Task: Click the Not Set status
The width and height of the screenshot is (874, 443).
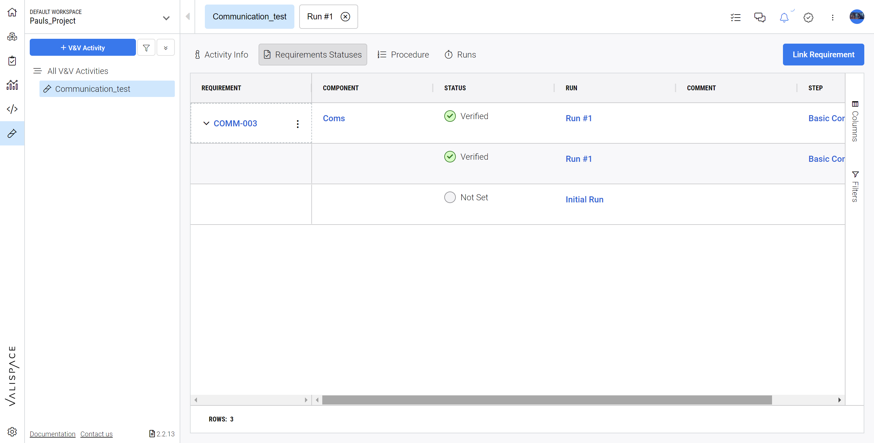Action: pyautogui.click(x=466, y=198)
